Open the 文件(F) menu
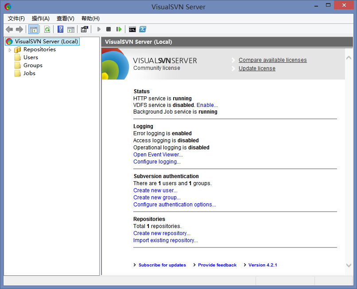 [x=16, y=19]
